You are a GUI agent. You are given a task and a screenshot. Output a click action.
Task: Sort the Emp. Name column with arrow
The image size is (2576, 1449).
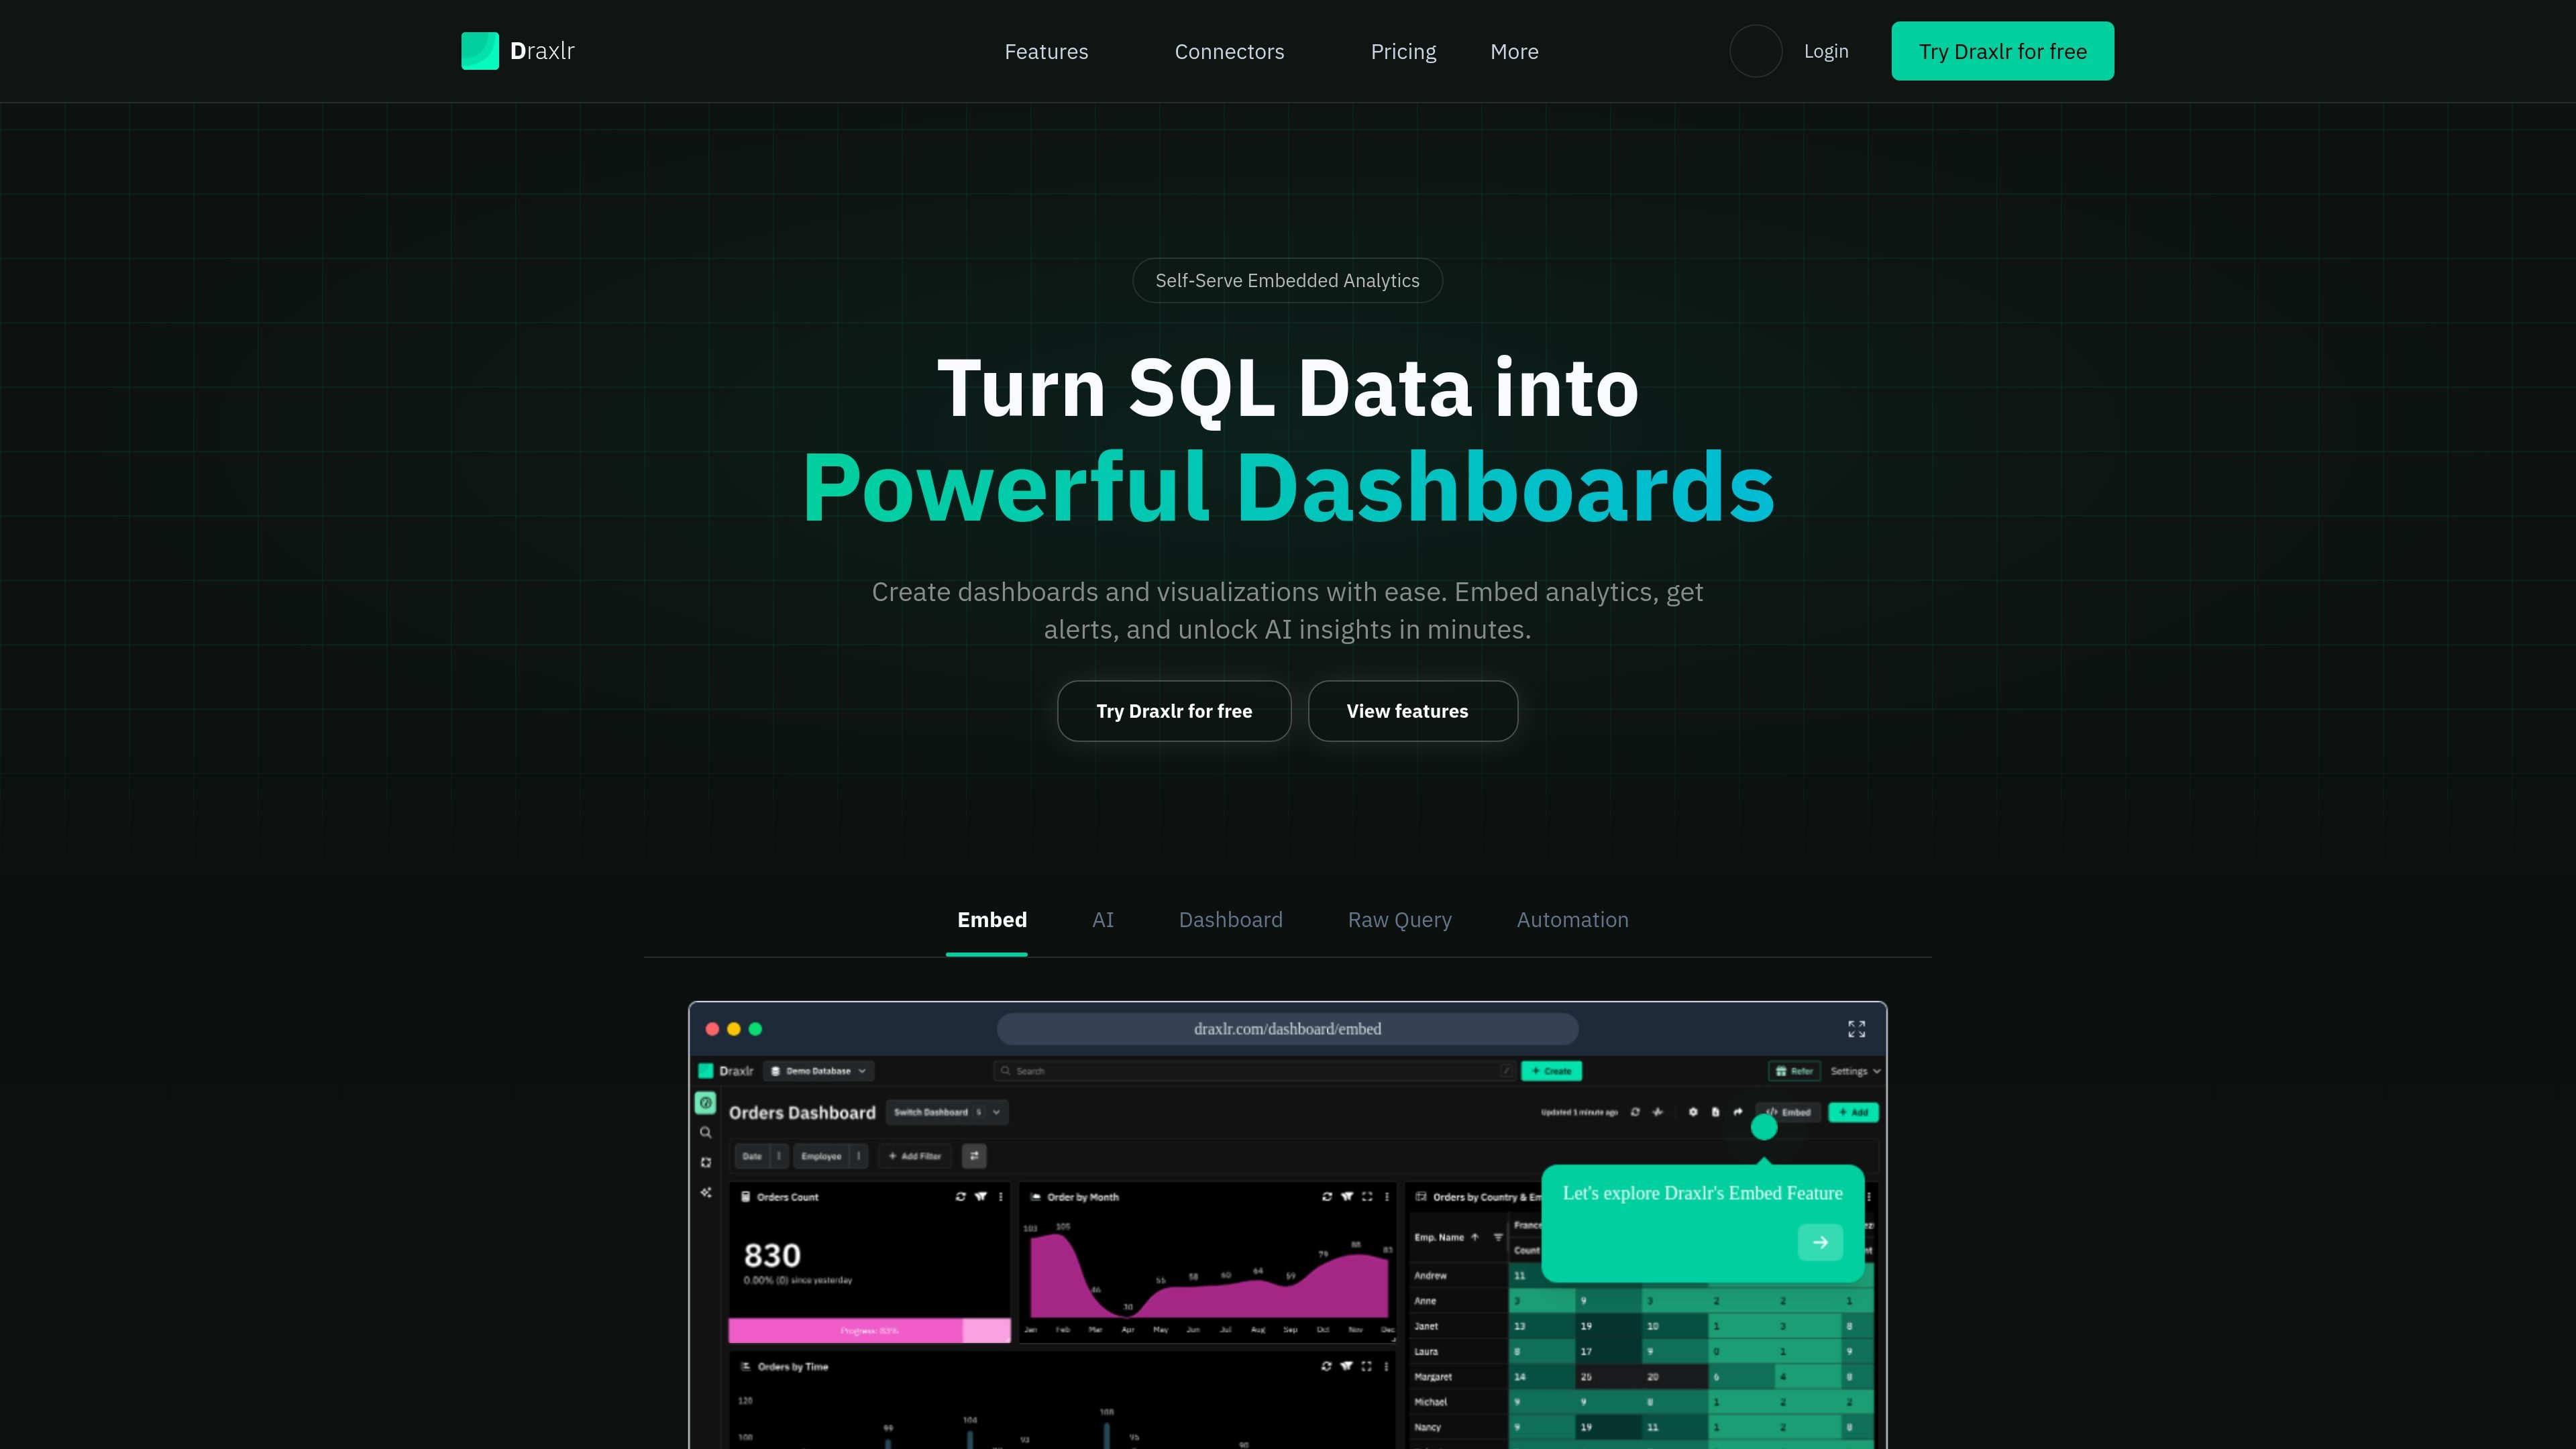1474,1237
